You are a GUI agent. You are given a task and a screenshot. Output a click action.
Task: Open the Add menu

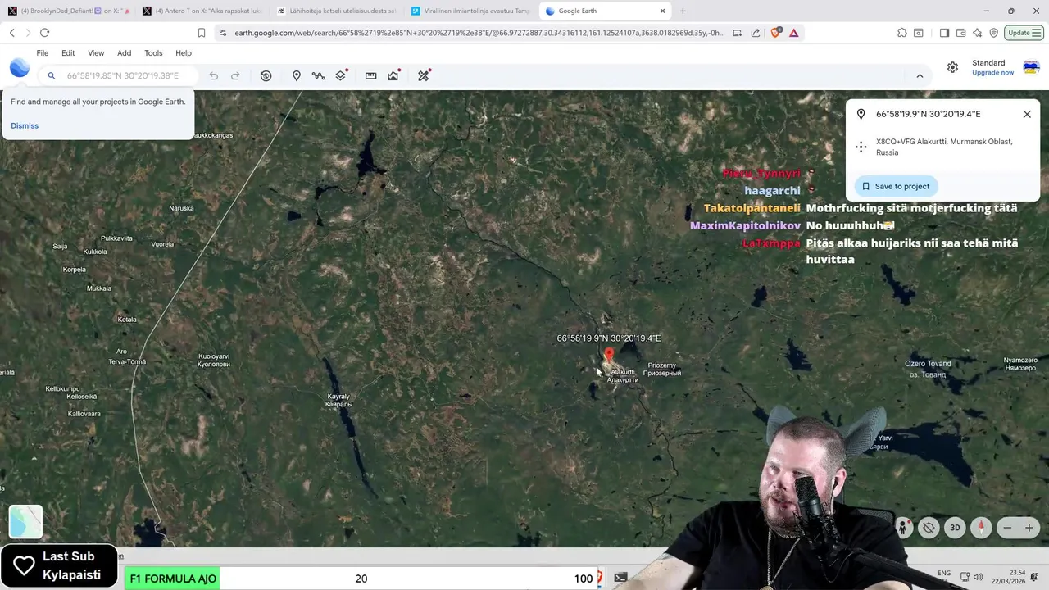pos(124,52)
